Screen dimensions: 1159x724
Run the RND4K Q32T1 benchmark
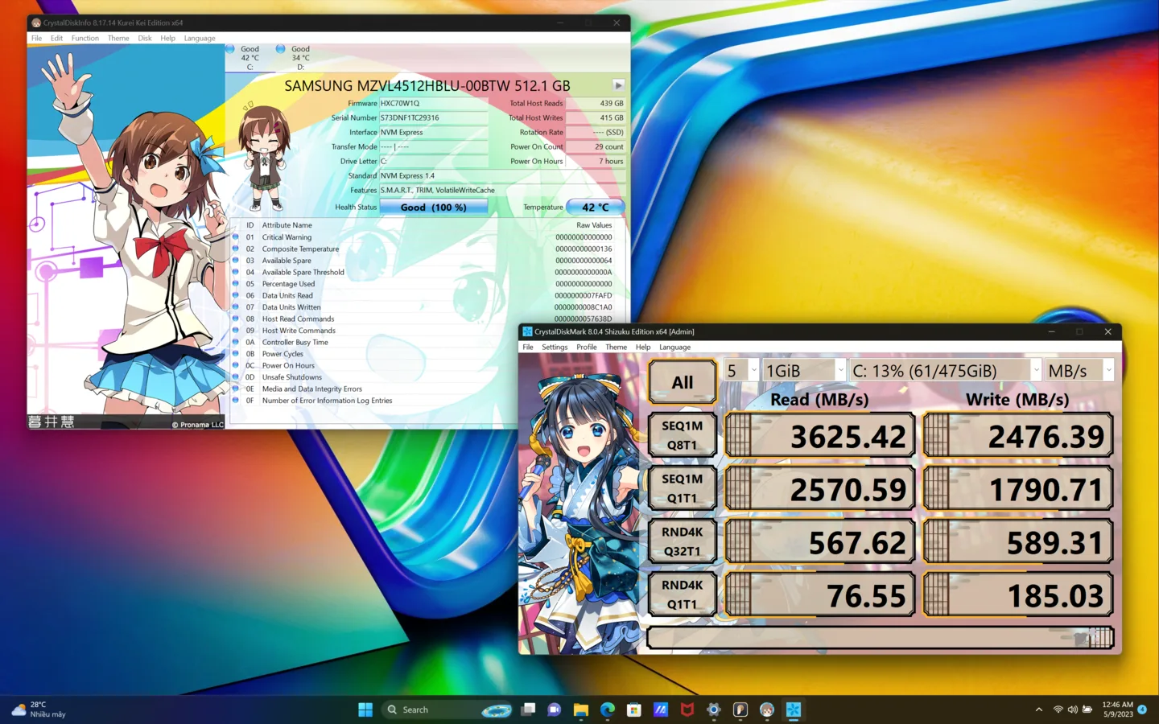(682, 541)
